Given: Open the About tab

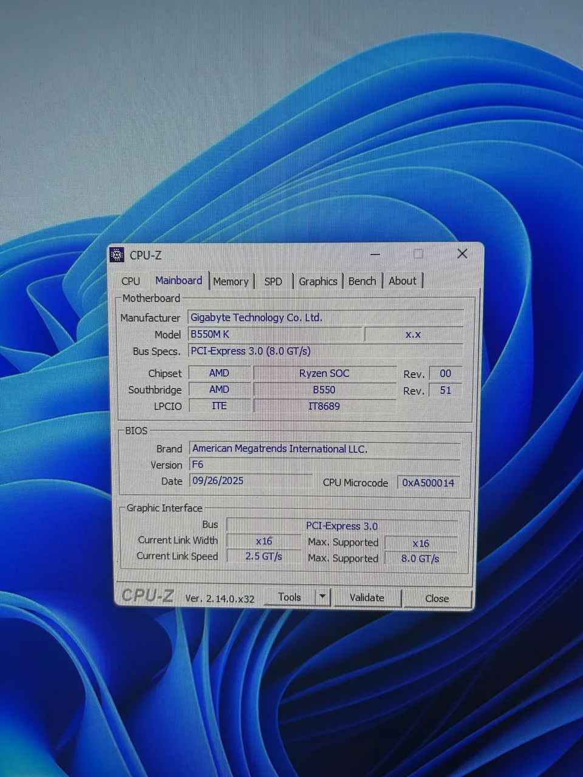Looking at the screenshot, I should coord(403,280).
